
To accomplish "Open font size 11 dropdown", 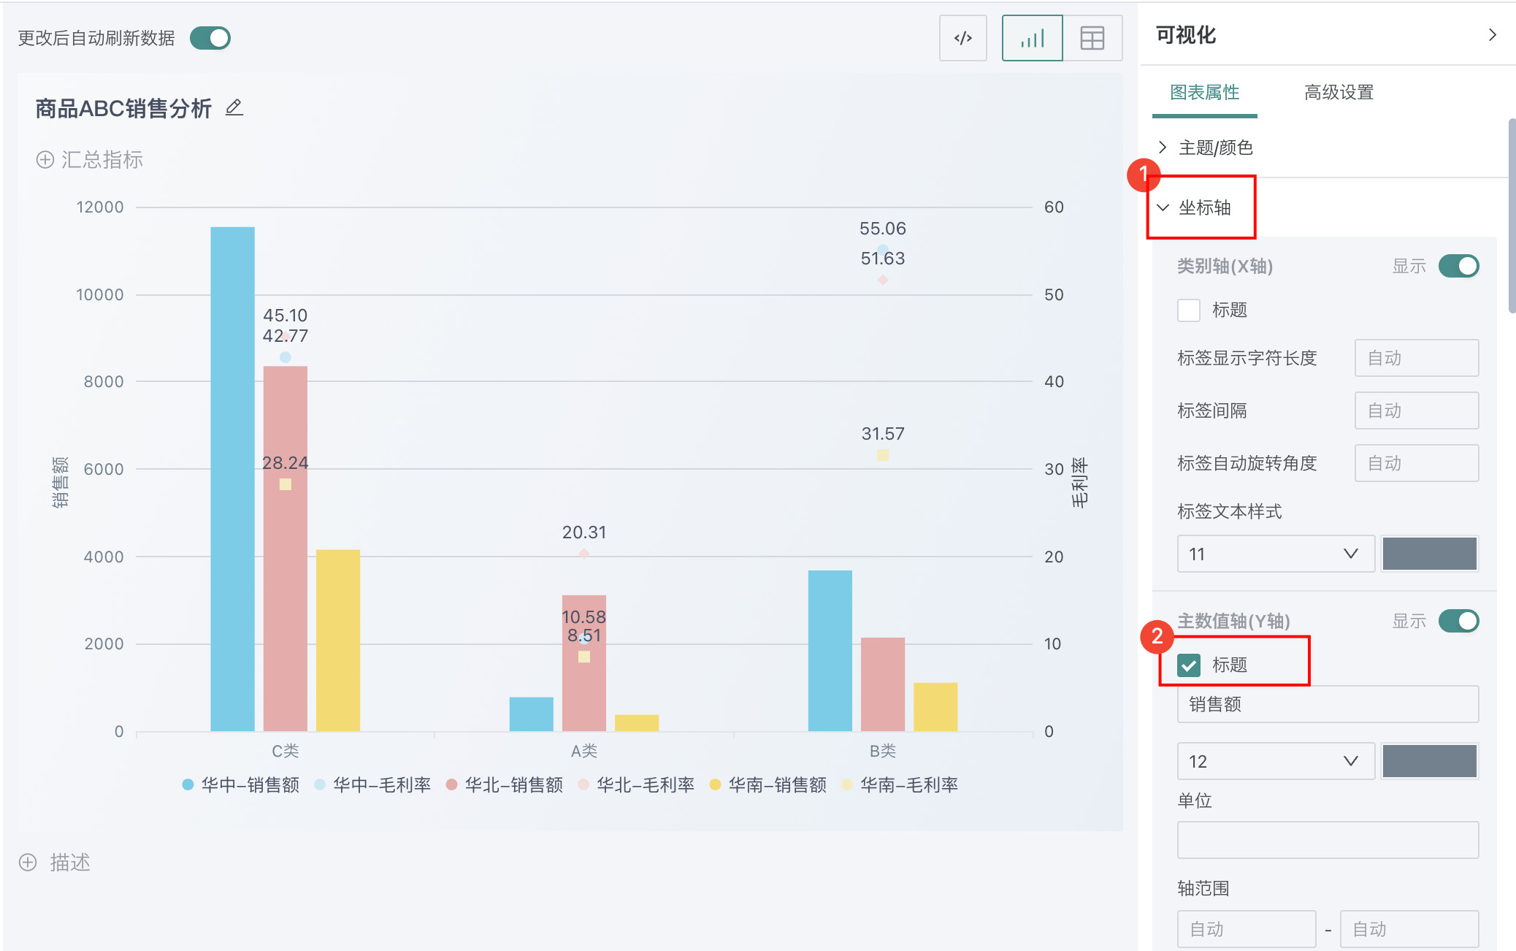I will coord(1275,554).
